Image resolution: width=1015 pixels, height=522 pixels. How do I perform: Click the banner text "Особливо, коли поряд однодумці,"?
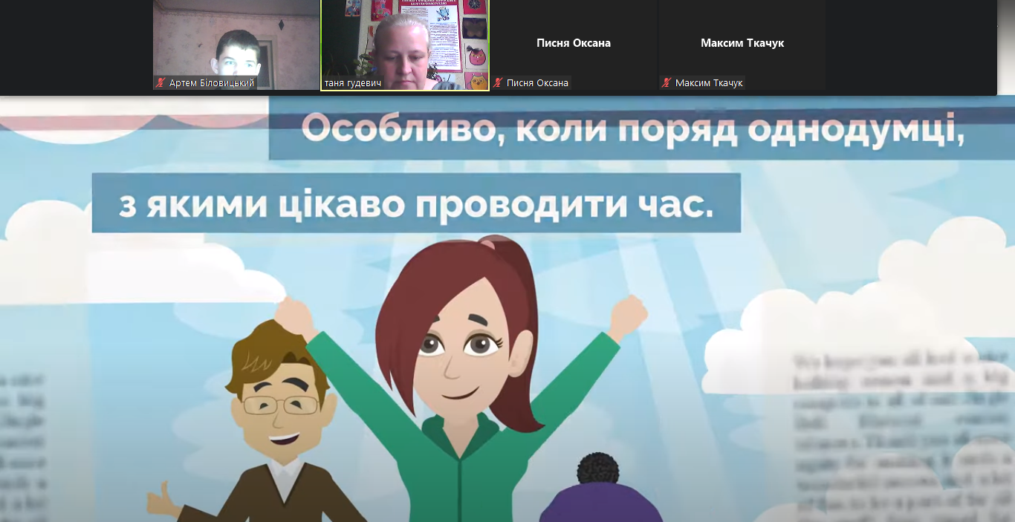[x=632, y=132]
